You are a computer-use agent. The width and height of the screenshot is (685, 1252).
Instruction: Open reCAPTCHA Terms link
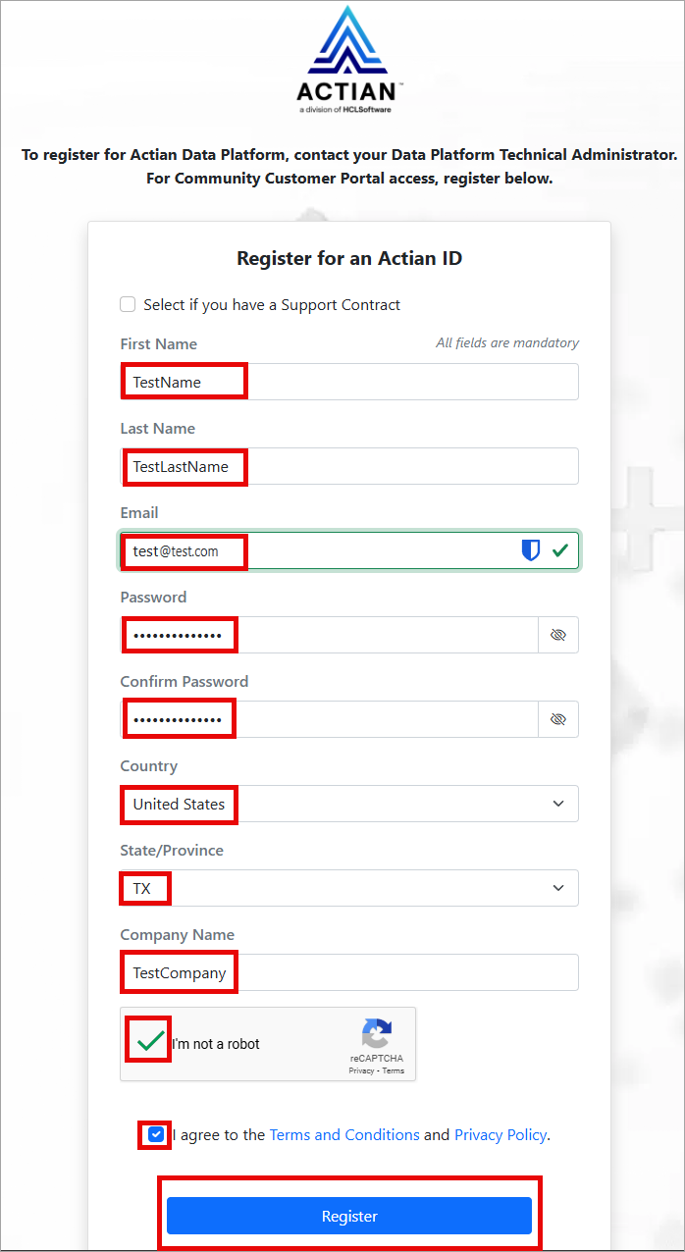(x=394, y=1070)
